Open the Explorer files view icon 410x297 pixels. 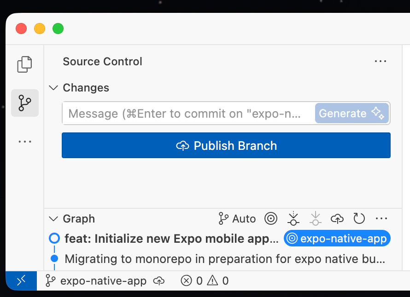click(25, 64)
